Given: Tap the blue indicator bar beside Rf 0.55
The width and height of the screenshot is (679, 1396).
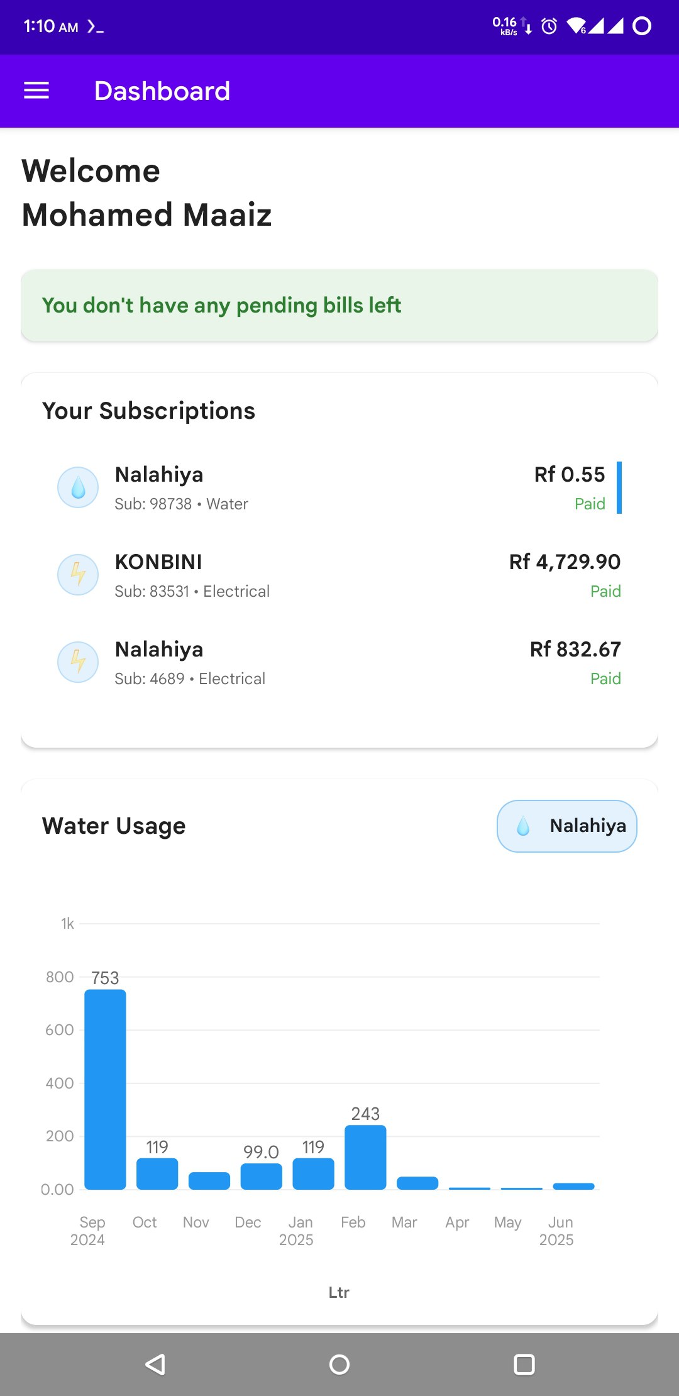Looking at the screenshot, I should point(619,488).
